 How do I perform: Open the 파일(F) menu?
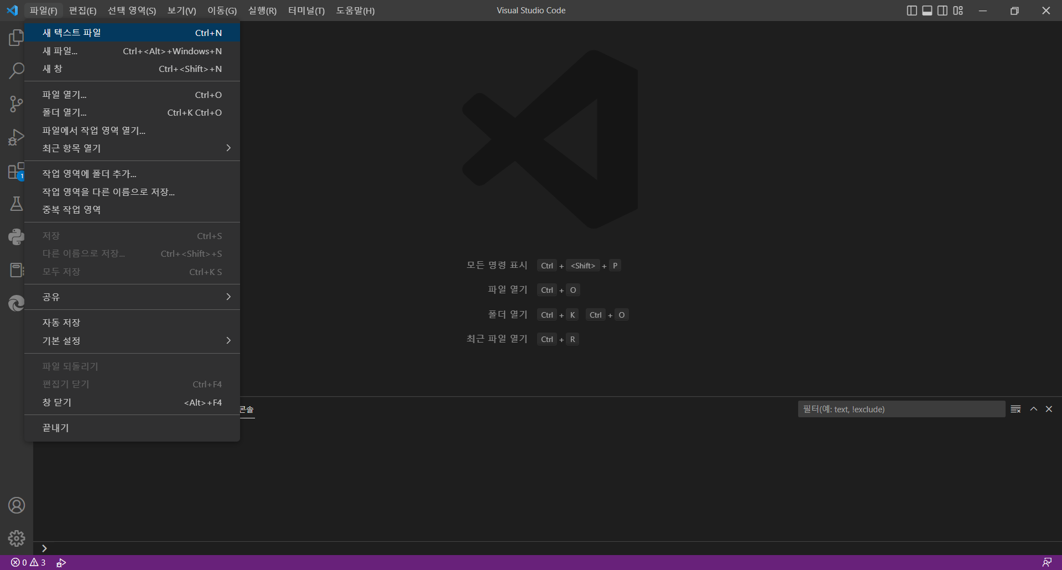44,11
